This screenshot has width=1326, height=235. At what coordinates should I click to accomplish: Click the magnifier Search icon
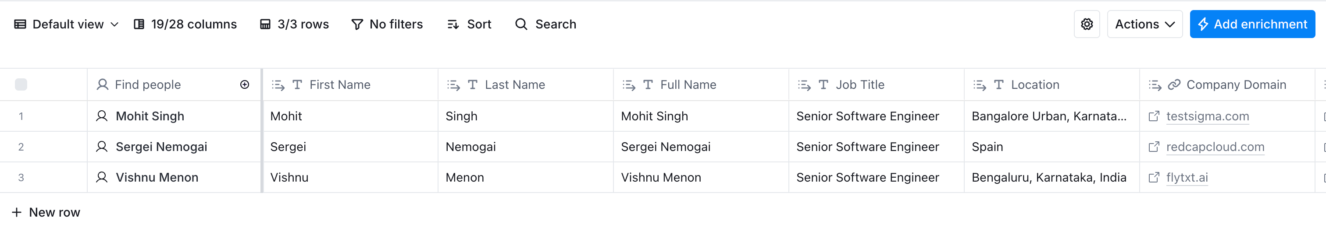coord(521,24)
